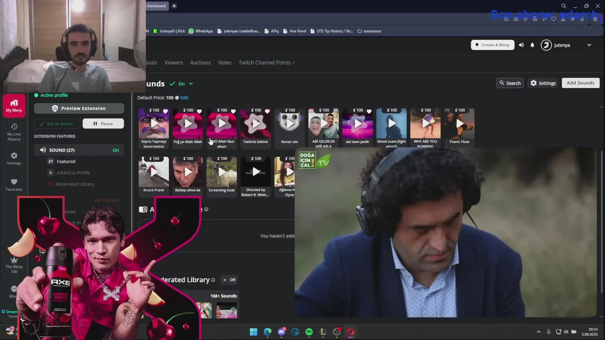Play the Ghost scare sound
The height and width of the screenshot is (340, 605).
391,124
